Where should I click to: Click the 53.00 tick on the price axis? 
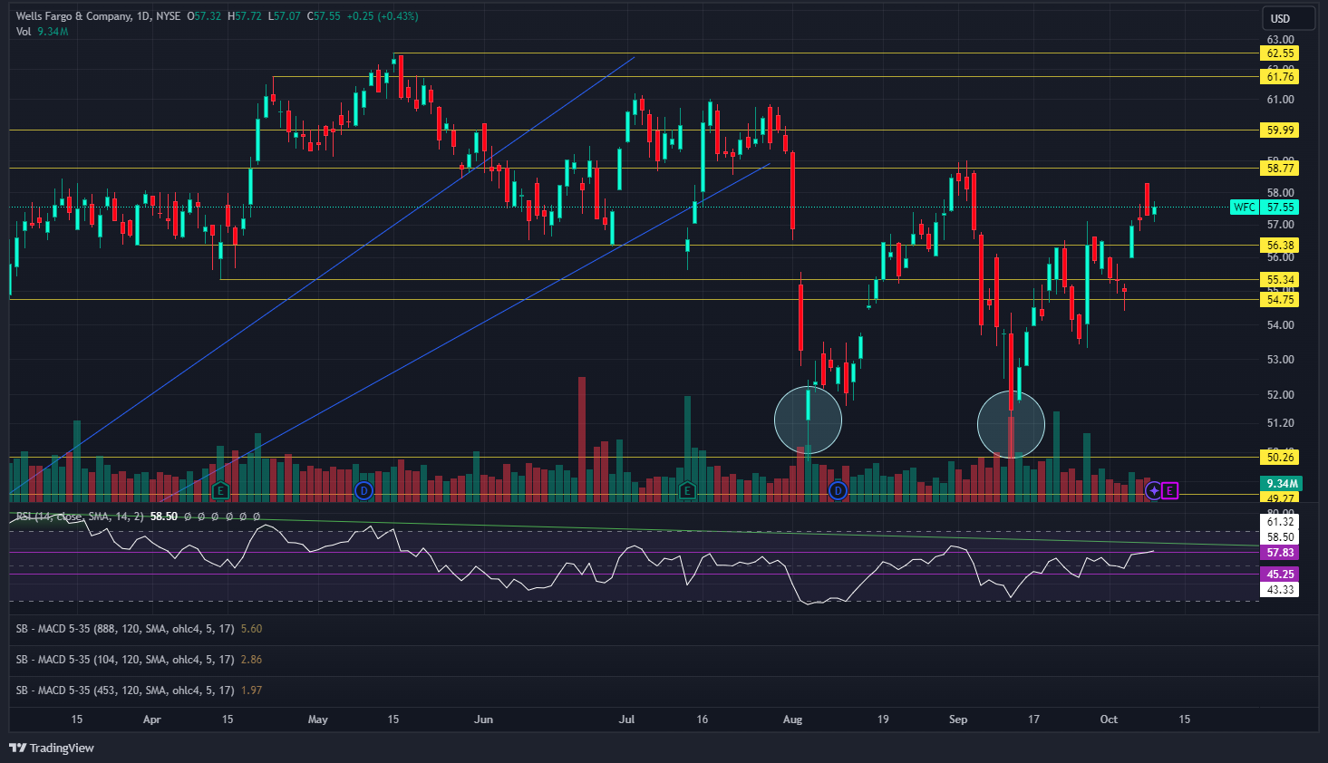coord(1280,360)
